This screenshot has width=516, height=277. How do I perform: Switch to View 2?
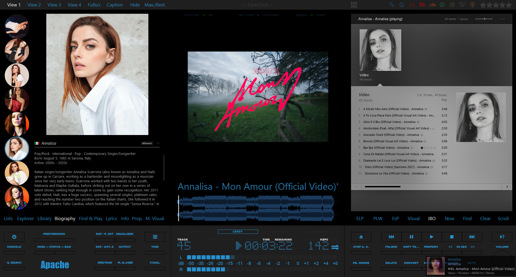pos(34,5)
